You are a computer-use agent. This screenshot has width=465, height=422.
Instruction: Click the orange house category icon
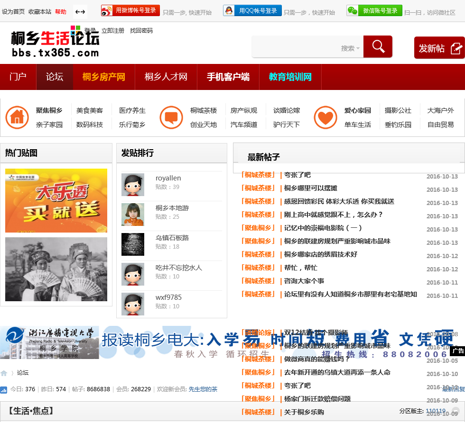[17, 117]
